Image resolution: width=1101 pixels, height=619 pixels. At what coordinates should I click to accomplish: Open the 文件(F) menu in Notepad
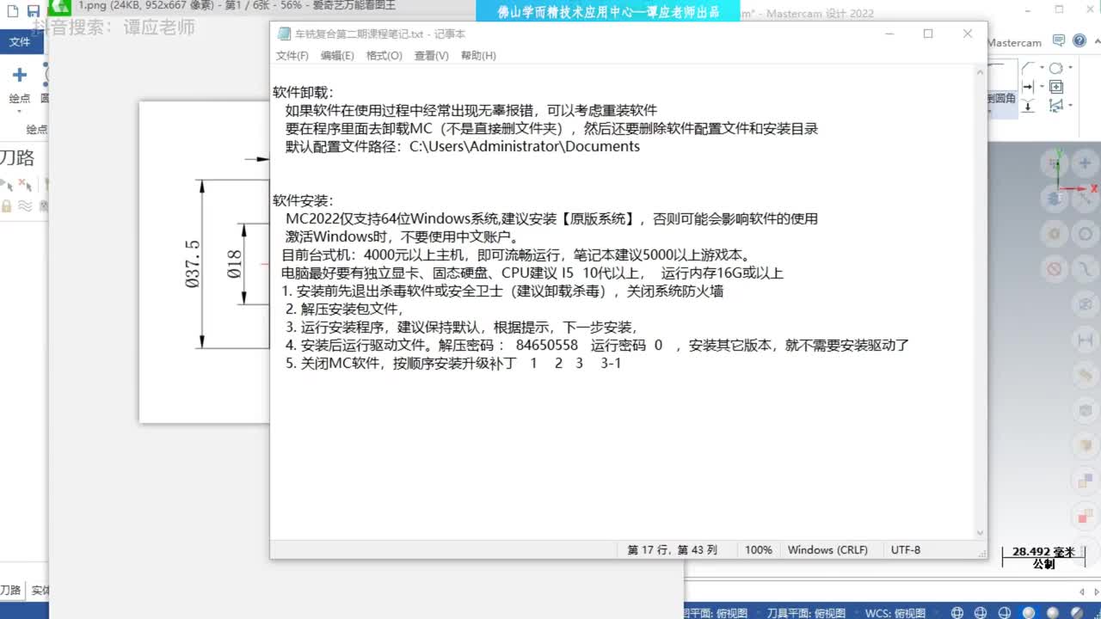click(292, 56)
